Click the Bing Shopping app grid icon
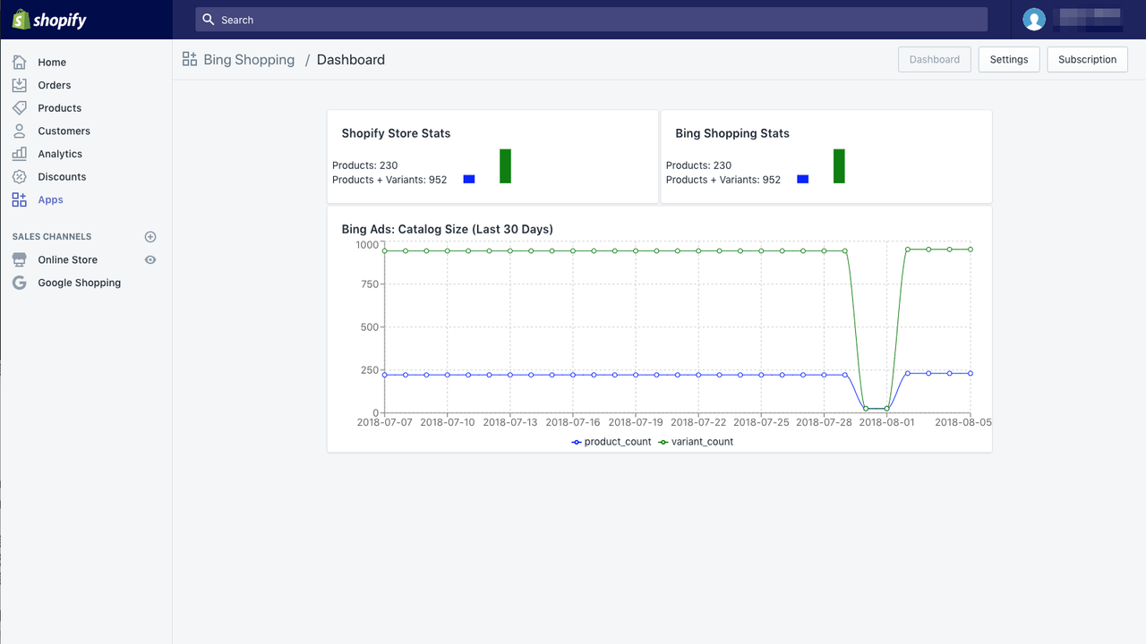This screenshot has width=1146, height=644. (x=190, y=59)
